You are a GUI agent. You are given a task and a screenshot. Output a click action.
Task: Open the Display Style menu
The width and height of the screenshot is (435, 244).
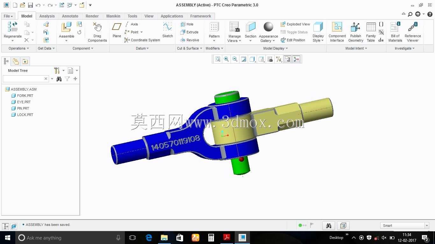tap(318, 32)
